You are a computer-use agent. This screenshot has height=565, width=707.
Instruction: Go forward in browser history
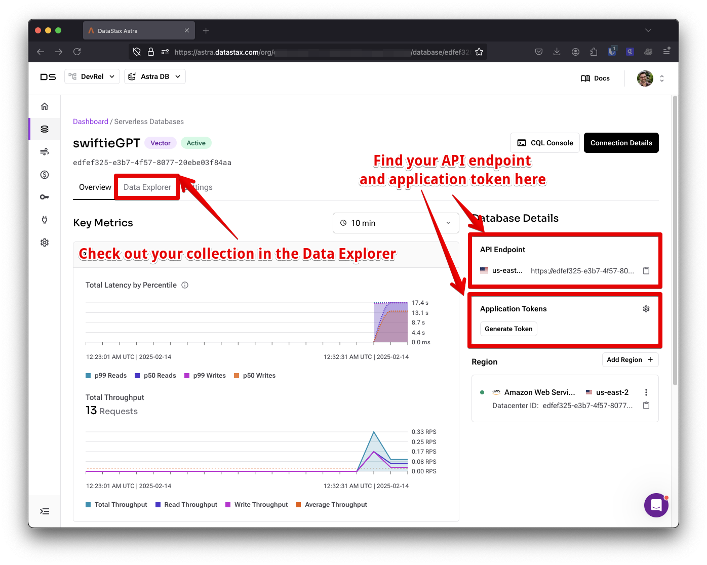[59, 52]
